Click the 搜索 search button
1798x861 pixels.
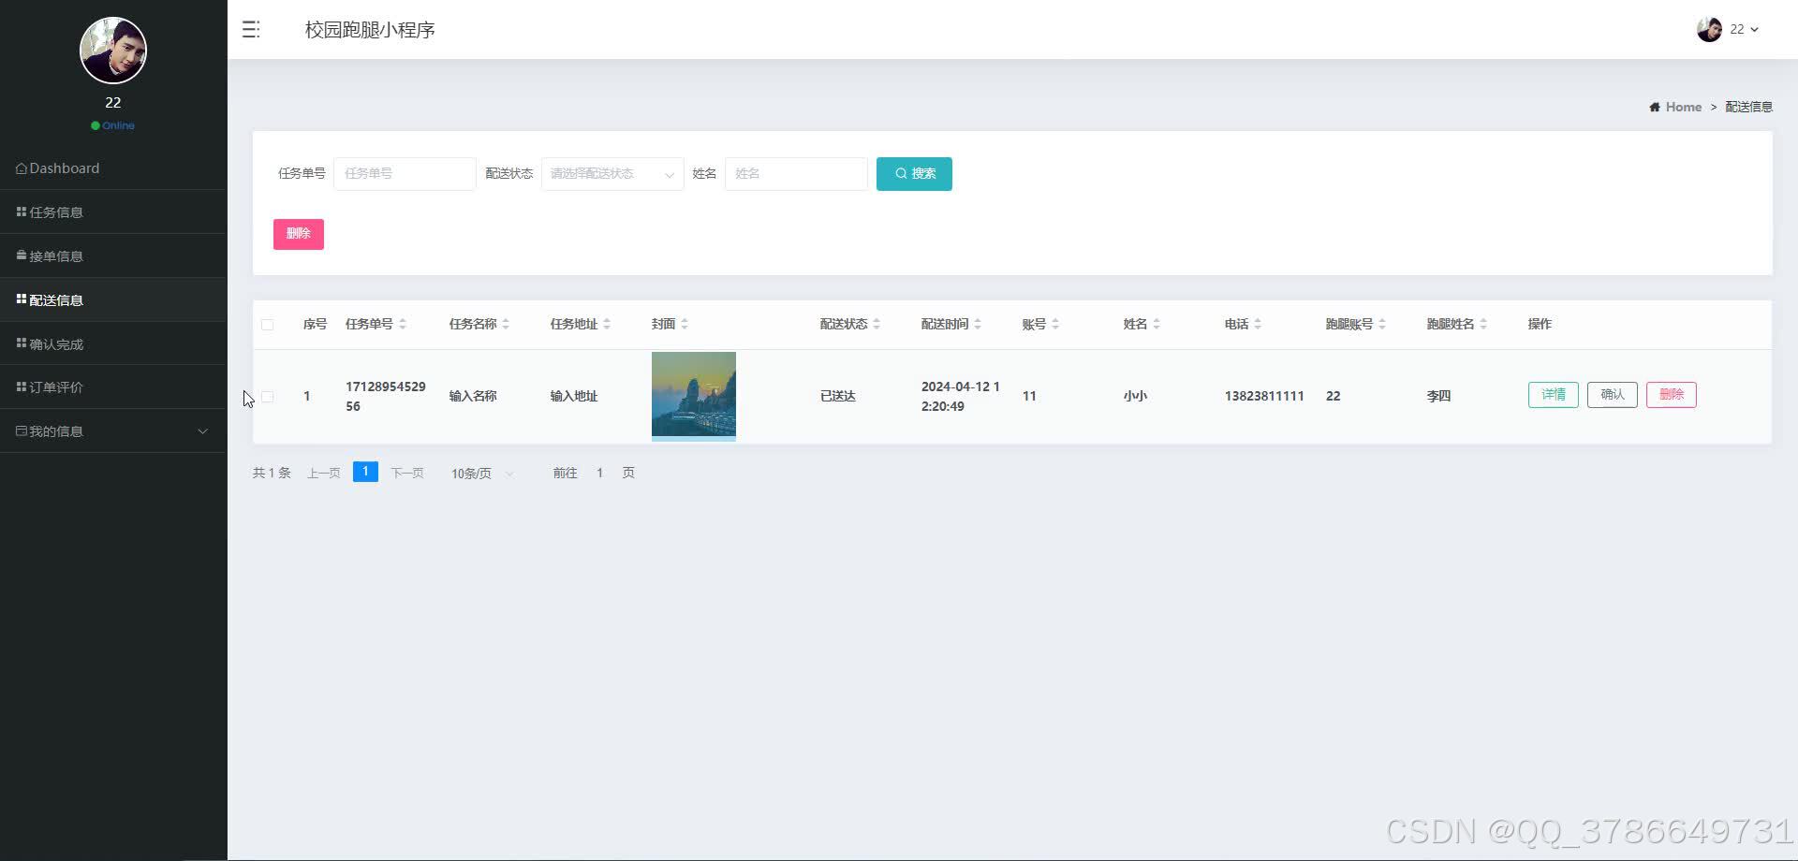[x=914, y=174]
